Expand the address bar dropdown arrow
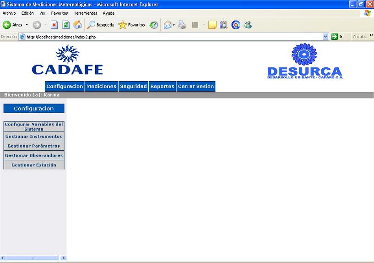The height and width of the screenshot is (263, 374). (325, 37)
